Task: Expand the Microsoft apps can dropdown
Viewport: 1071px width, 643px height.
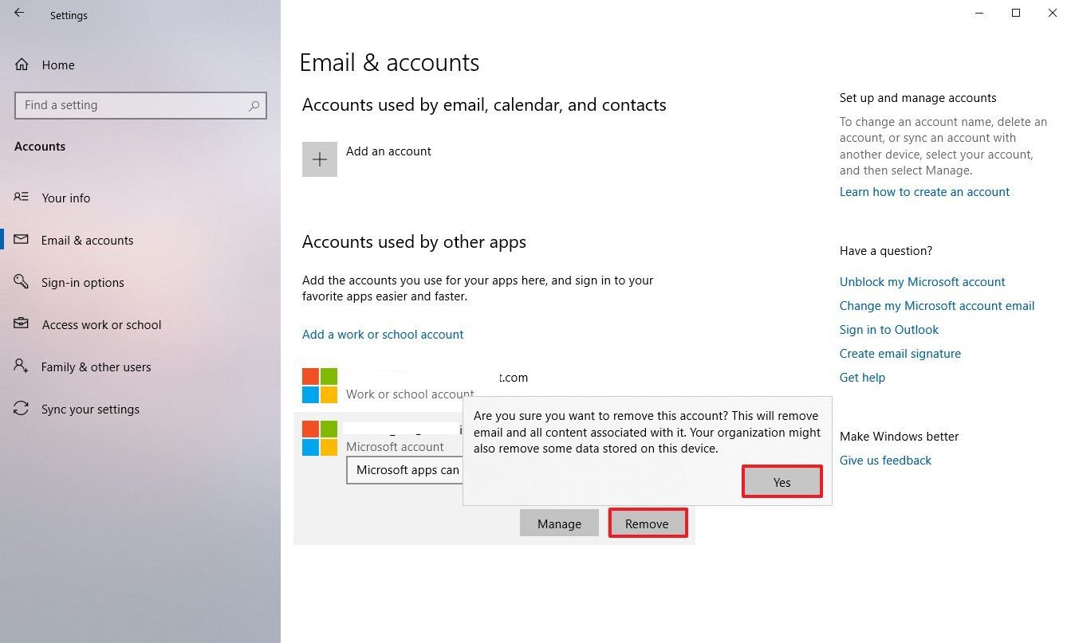Action: (x=405, y=470)
